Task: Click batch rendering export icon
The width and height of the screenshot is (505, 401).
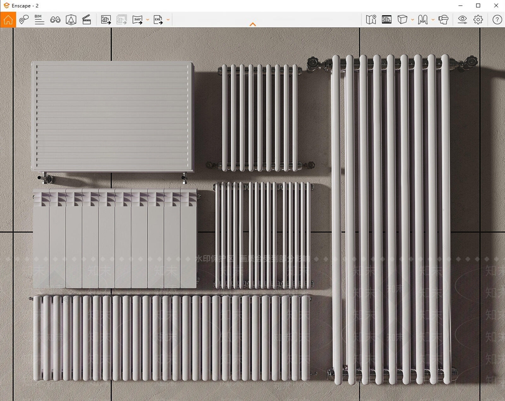Action: click(122, 20)
